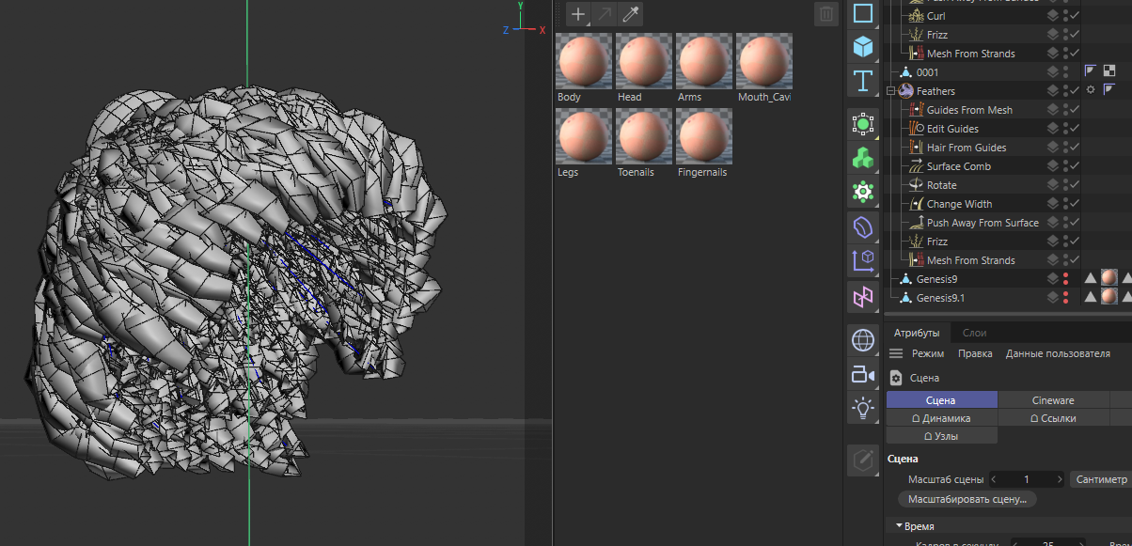Add a Camera object
The image size is (1132, 546).
coord(862,374)
